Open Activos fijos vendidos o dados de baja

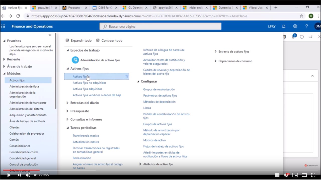click(x=97, y=95)
